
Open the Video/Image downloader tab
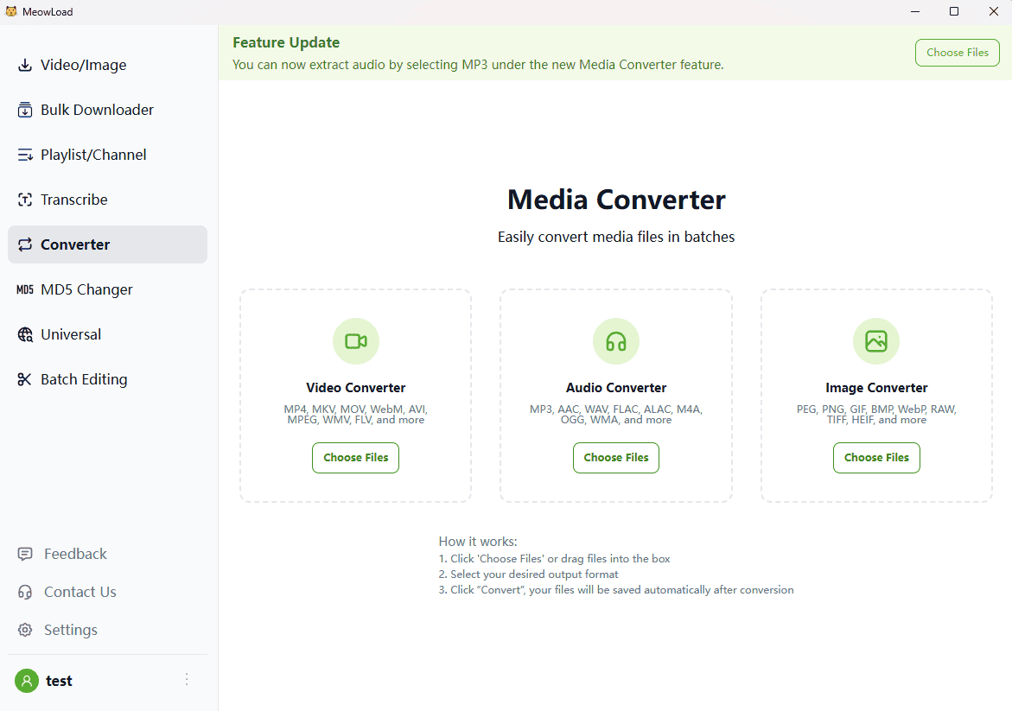pyautogui.click(x=83, y=65)
